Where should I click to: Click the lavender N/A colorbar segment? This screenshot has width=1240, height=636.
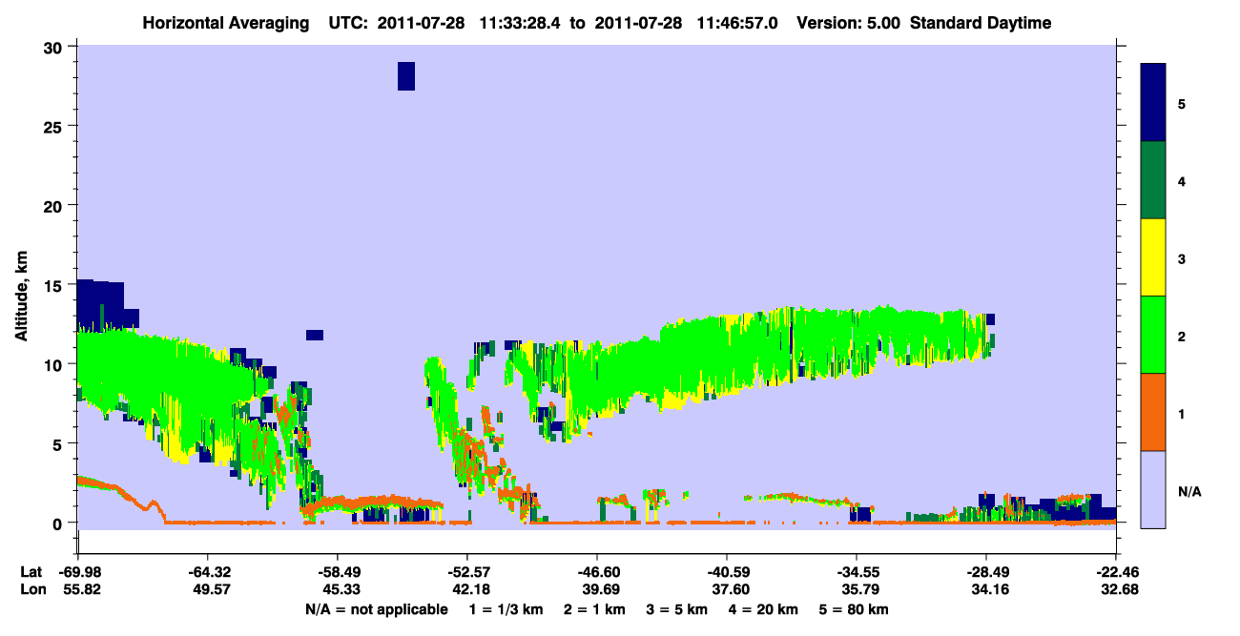tap(1153, 489)
